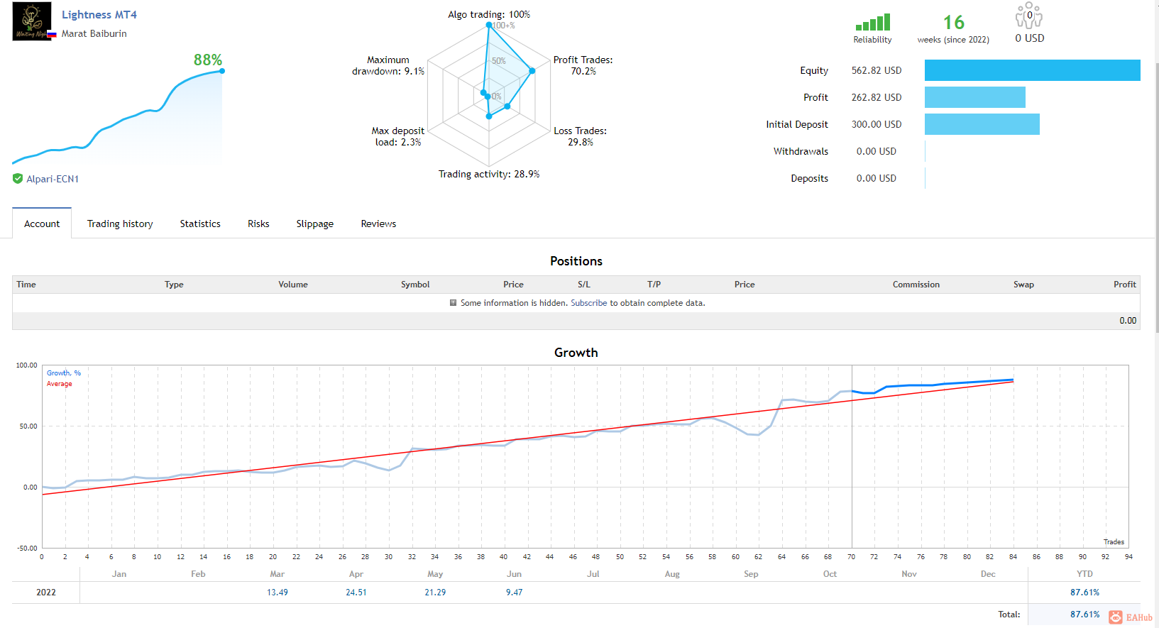Image resolution: width=1159 pixels, height=628 pixels.
Task: Open the Trading history tab
Action: pyautogui.click(x=120, y=224)
